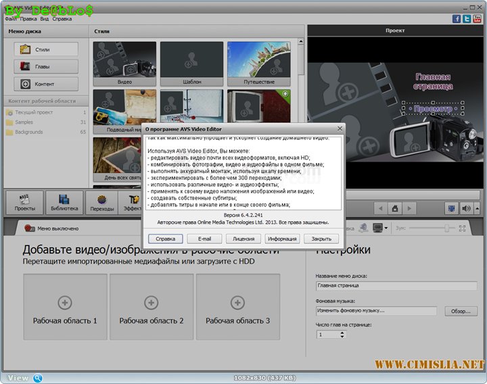Go to the home menu page in preview
The height and width of the screenshot is (384, 487).
click(x=395, y=208)
